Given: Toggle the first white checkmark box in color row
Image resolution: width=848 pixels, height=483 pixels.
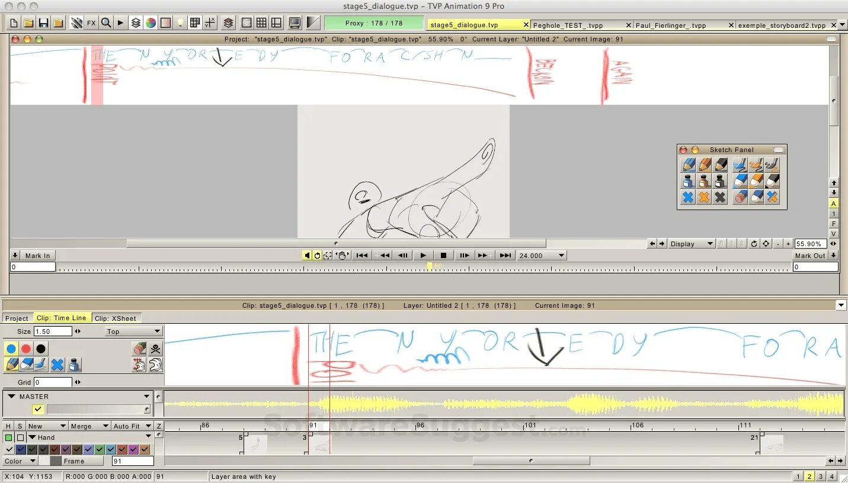Looking at the screenshot, I should (x=9, y=450).
